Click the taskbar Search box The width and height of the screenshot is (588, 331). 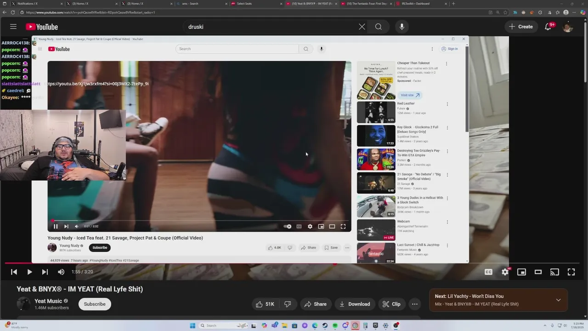(223, 325)
